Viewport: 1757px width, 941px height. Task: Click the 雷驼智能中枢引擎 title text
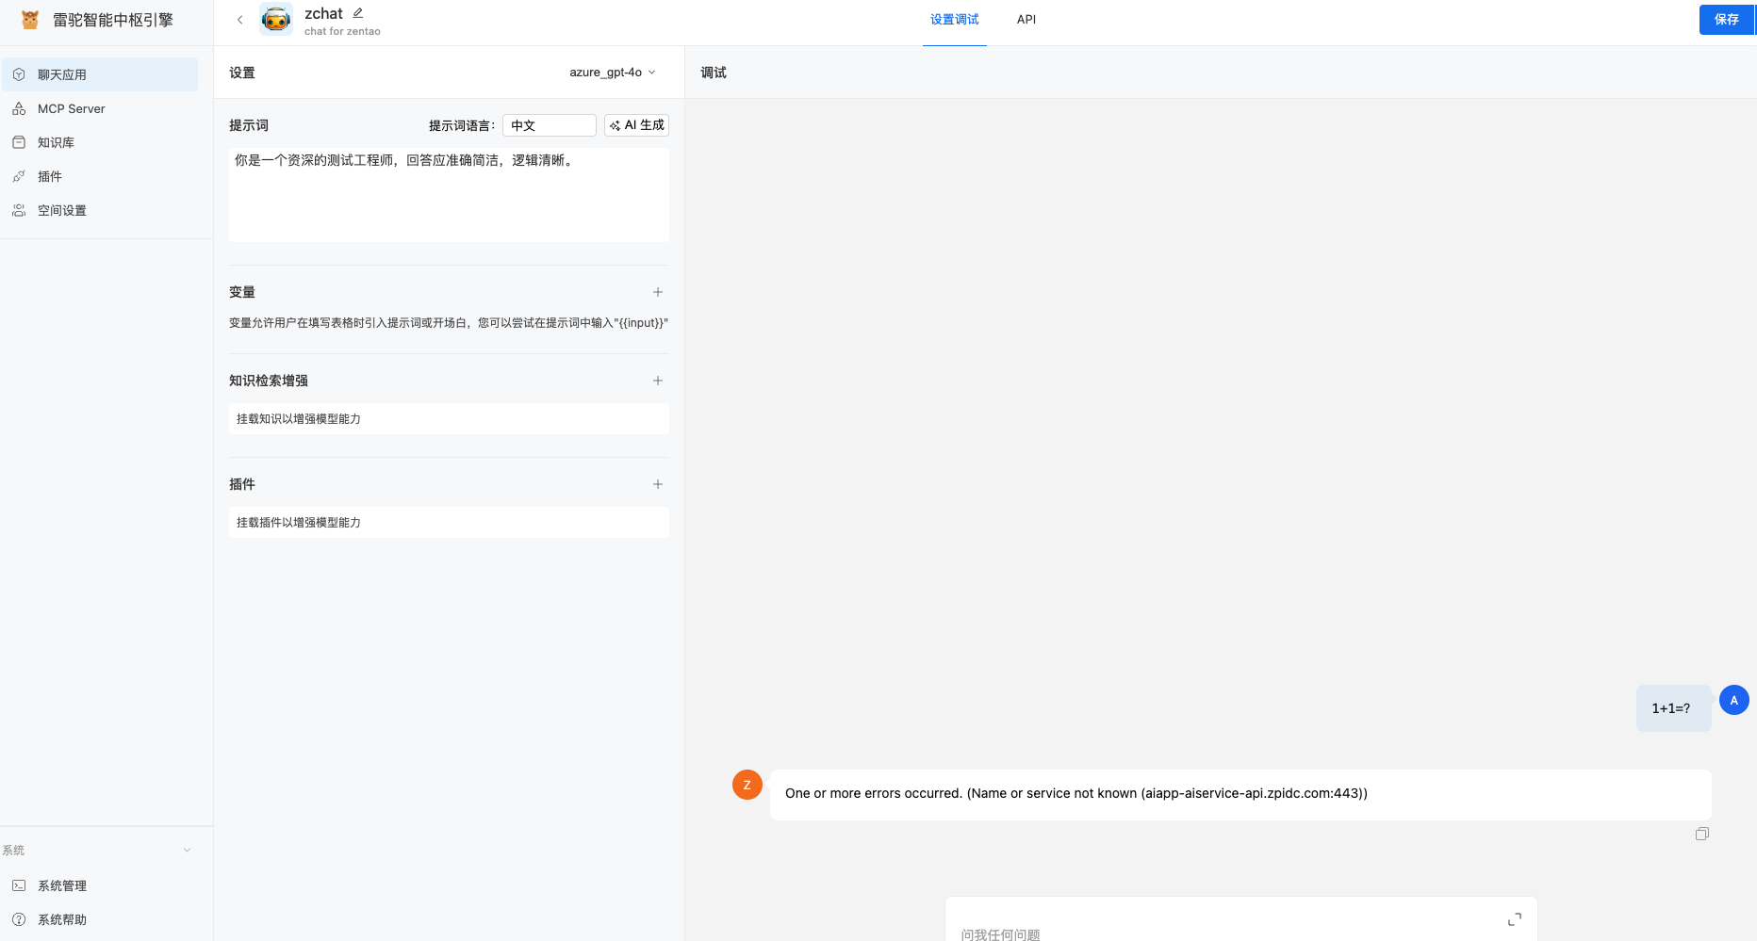pos(113,20)
